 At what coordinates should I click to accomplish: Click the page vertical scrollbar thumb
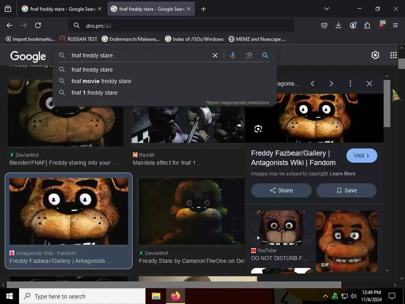point(401,64)
